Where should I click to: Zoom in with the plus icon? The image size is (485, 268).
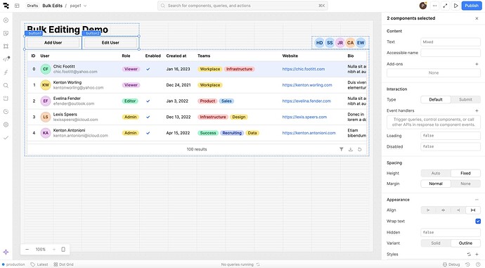pyautogui.click(x=54, y=250)
